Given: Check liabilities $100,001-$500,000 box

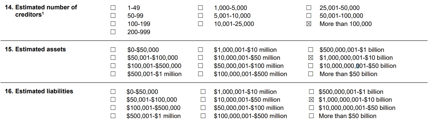Looking at the screenshot, I should coord(113,108).
